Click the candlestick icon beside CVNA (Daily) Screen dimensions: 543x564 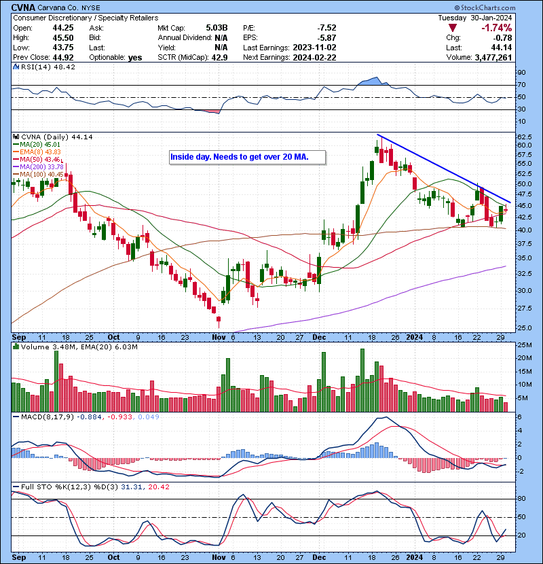16,137
